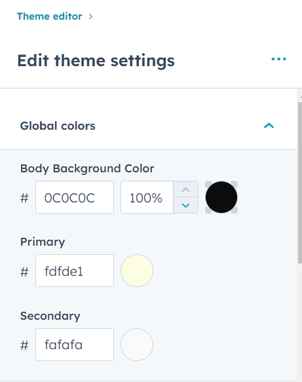Image resolution: width=302 pixels, height=382 pixels.
Task: Collapse the Global colors section chevron
Action: [x=269, y=126]
